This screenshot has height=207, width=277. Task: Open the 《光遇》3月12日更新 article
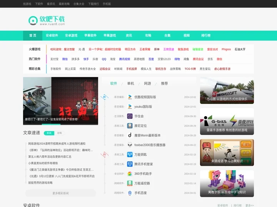pos(62,176)
